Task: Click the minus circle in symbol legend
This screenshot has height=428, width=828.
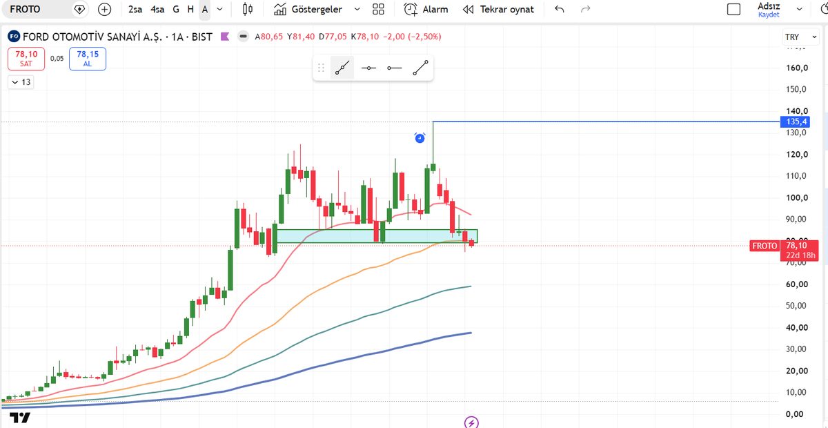Action: pos(242,37)
